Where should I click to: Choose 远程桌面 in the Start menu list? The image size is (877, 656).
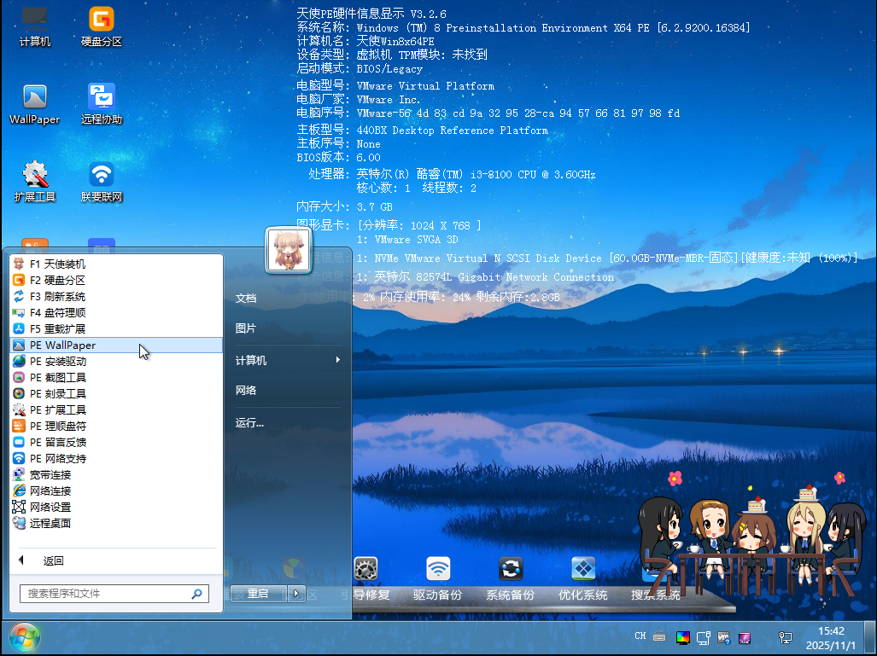click(x=50, y=523)
